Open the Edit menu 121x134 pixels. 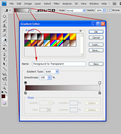click(19, 4)
